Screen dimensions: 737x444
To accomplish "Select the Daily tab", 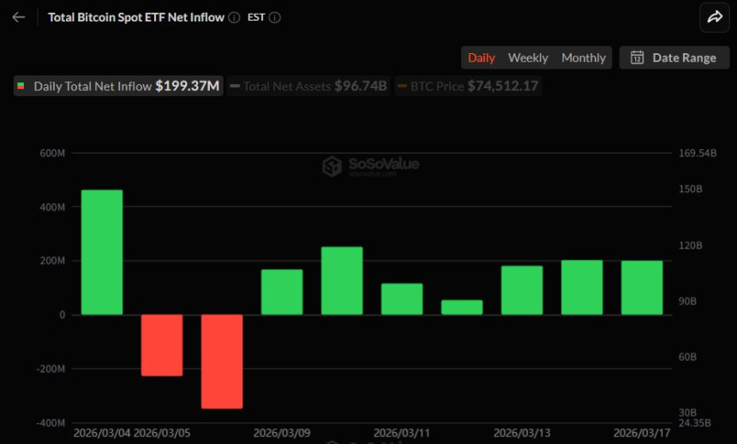I will coord(481,57).
